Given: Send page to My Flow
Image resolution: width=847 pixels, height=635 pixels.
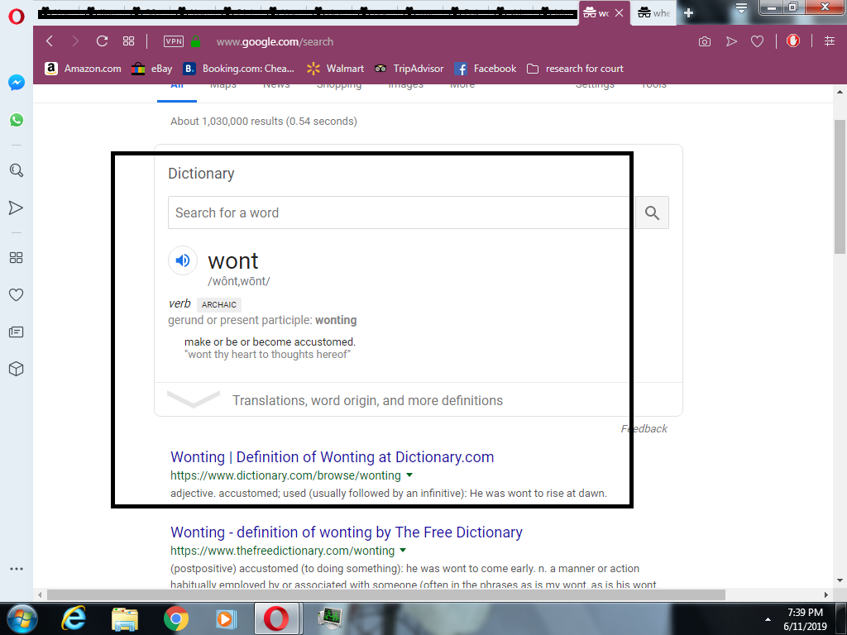Looking at the screenshot, I should coord(731,41).
